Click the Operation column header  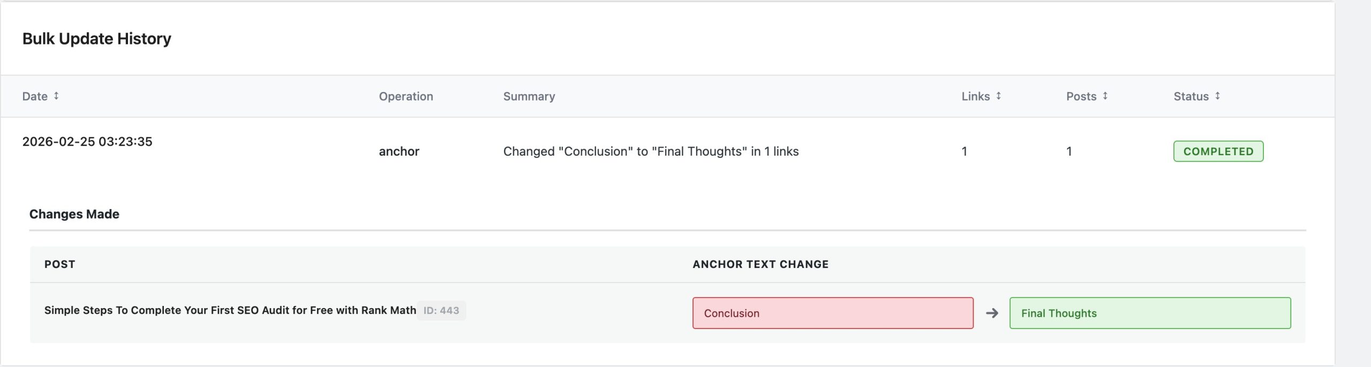click(406, 96)
